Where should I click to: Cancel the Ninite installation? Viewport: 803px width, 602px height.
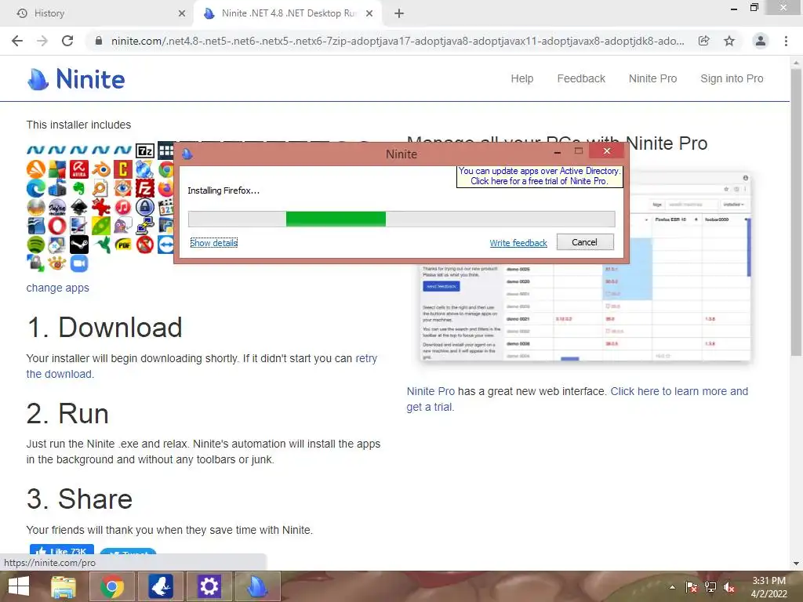[x=585, y=242]
